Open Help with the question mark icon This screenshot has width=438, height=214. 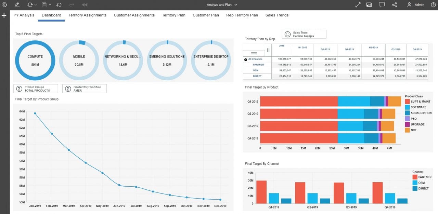pyautogui.click(x=433, y=4)
